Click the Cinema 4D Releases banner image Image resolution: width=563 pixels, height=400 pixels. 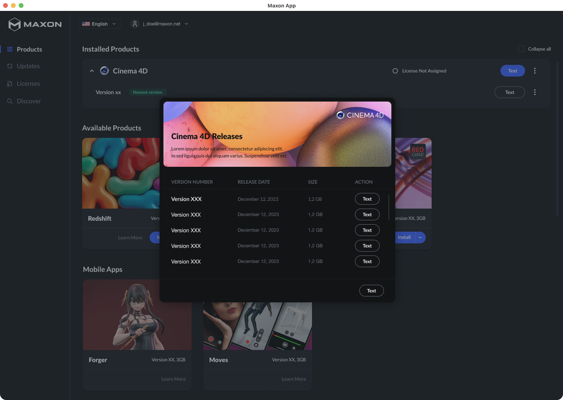click(277, 134)
